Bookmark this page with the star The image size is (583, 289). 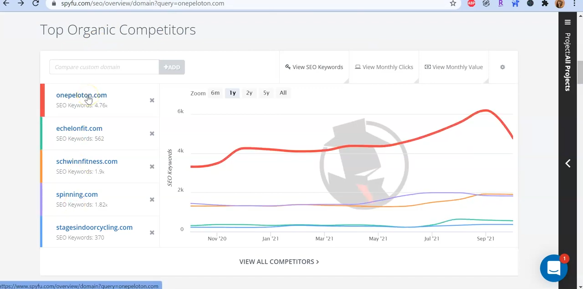[x=453, y=3]
